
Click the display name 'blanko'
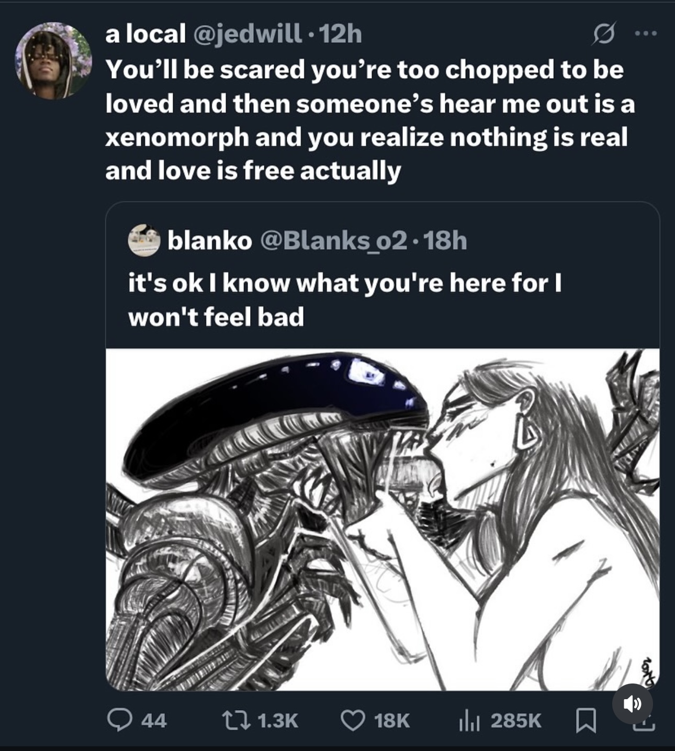tap(210, 241)
